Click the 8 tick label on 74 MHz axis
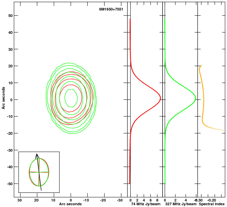Screen dimensions: 227x207 pyautogui.click(x=157, y=200)
